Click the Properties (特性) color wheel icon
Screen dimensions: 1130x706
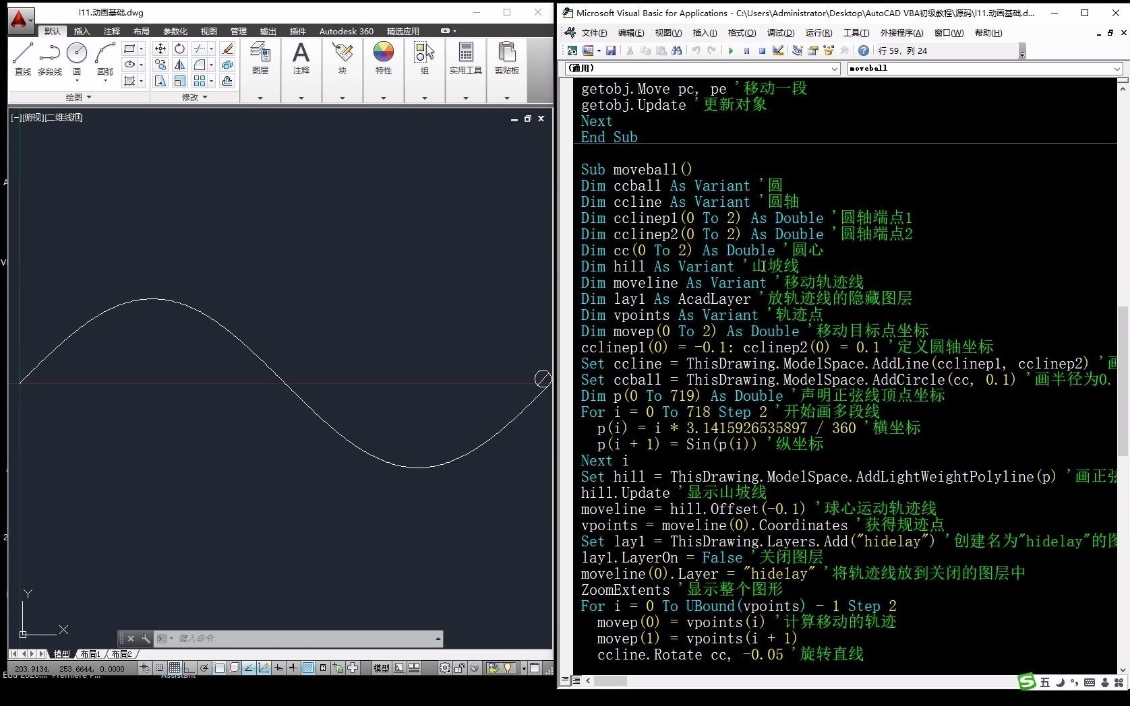point(383,52)
